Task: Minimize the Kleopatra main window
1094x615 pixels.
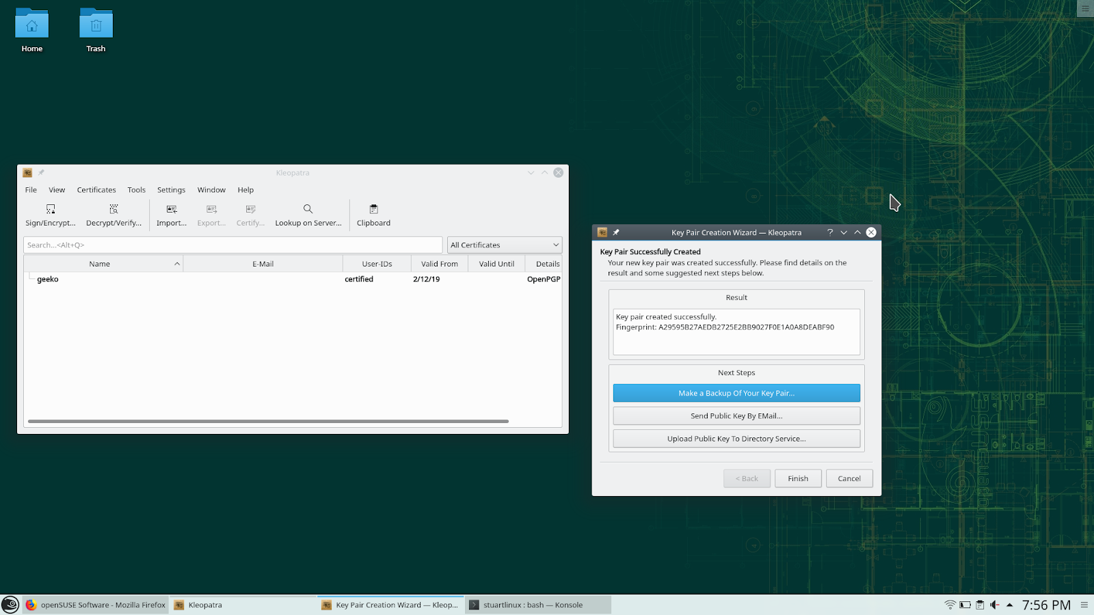Action: pos(531,173)
